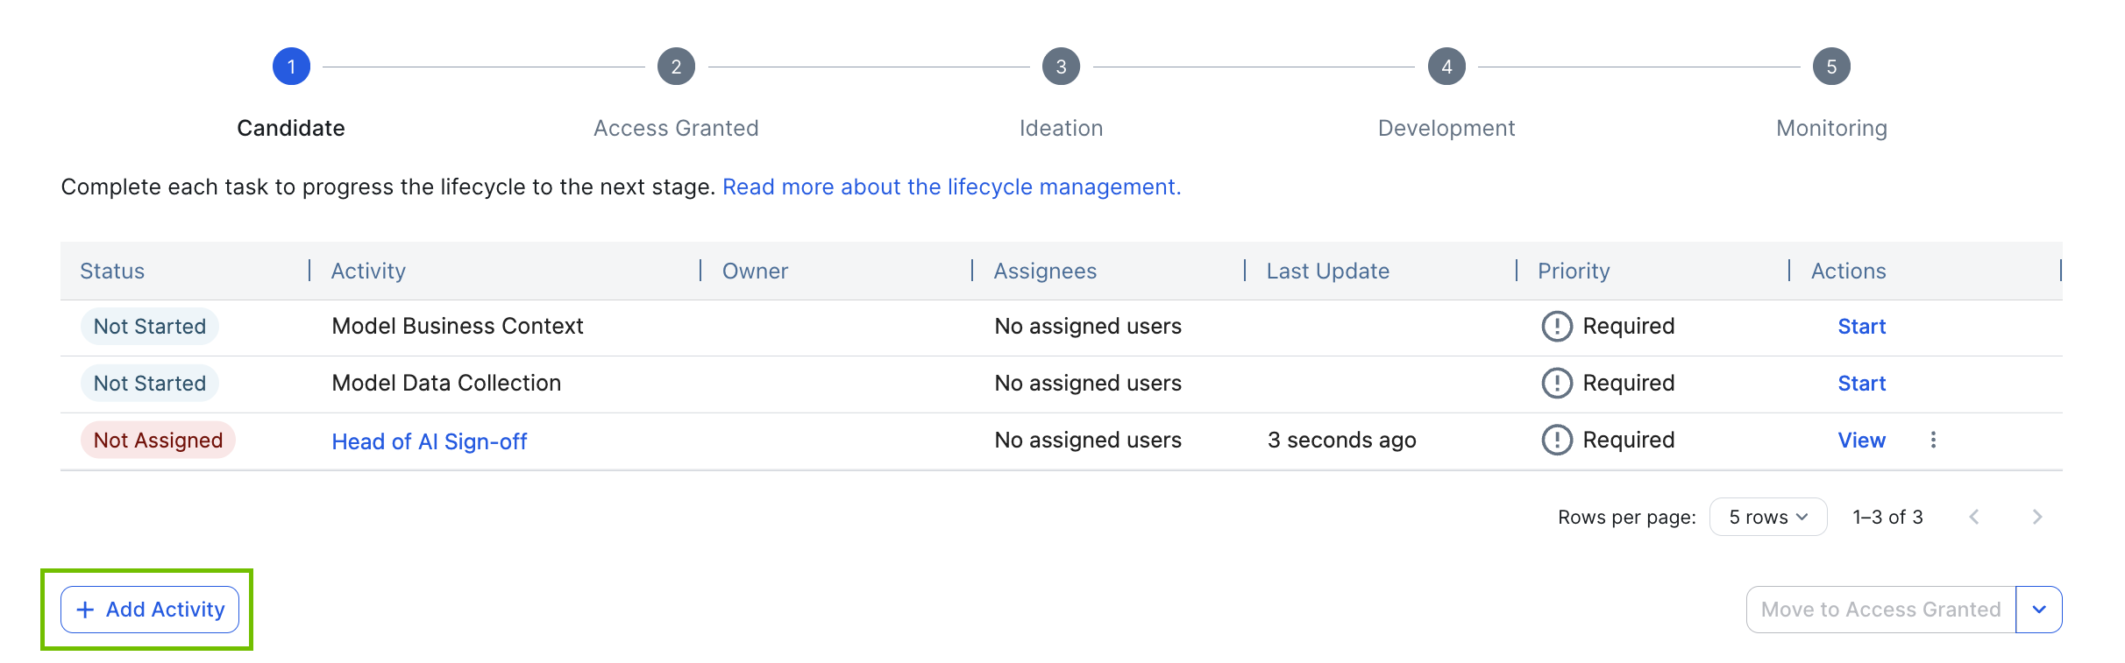This screenshot has height=663, width=2125.
Task: Sort by the Priority column header
Action: click(x=1574, y=271)
